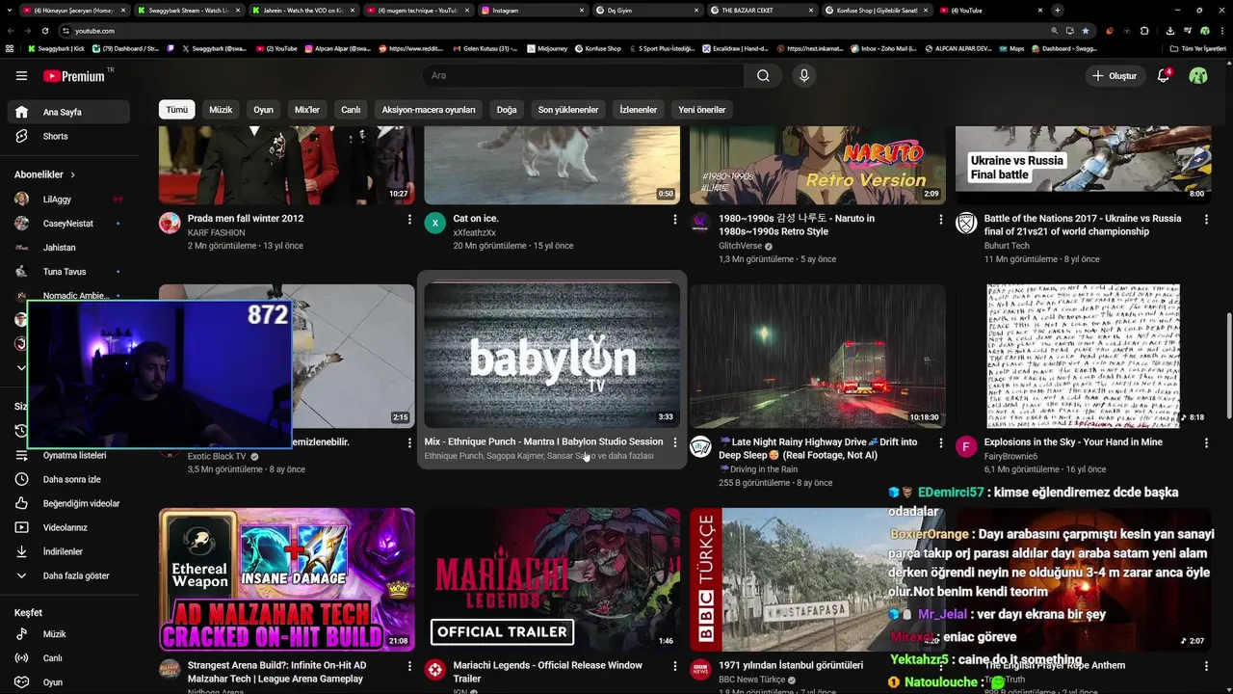Open the browser extensions puzzle icon

(1143, 31)
